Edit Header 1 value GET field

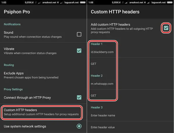pos(130,64)
